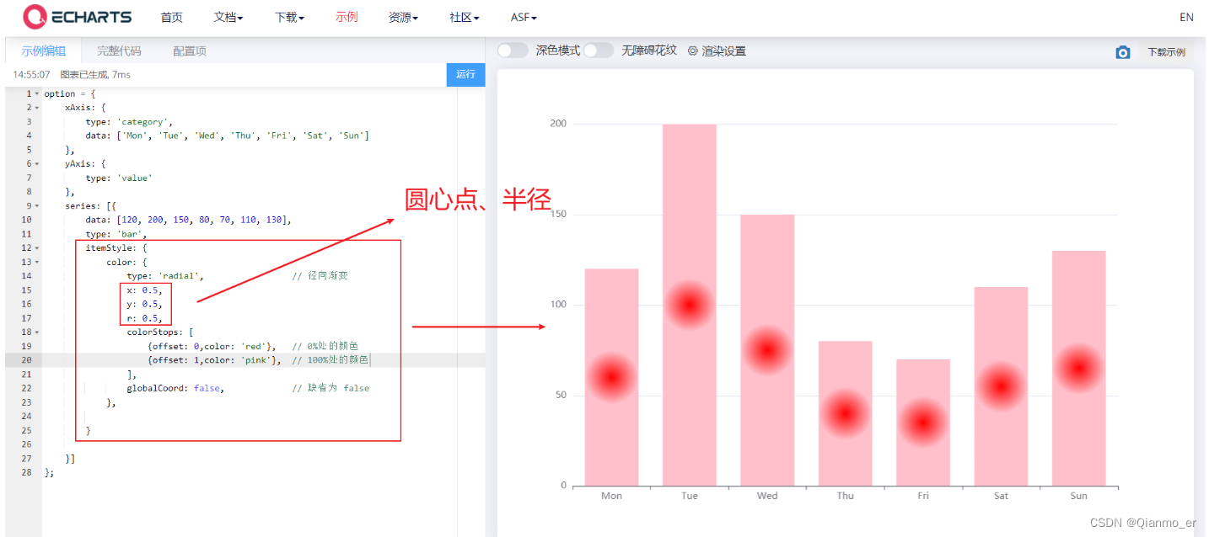Toggle the leftmost switch in the chart toolbar
The image size is (1209, 537).
point(513,50)
